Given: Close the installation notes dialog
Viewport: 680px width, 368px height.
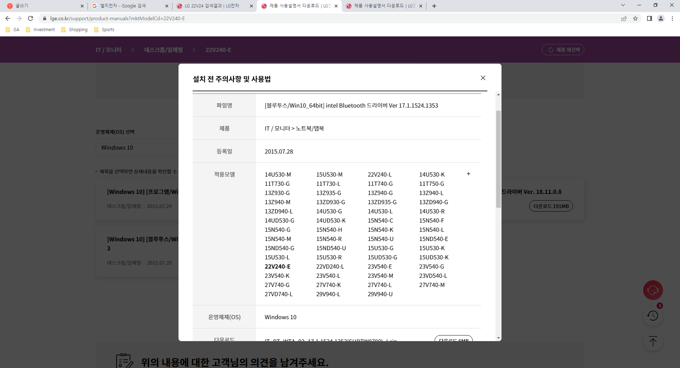Looking at the screenshot, I should pos(483,78).
